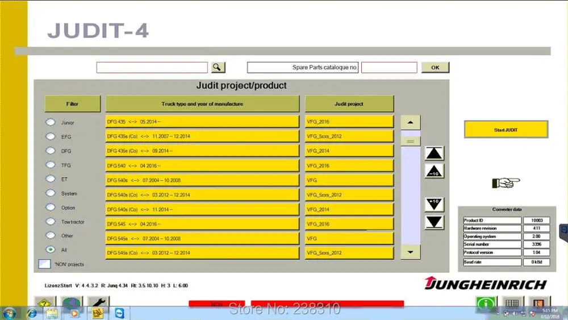
Task: Click the taskbar clock showing 5:15 PM
Action: click(550, 314)
